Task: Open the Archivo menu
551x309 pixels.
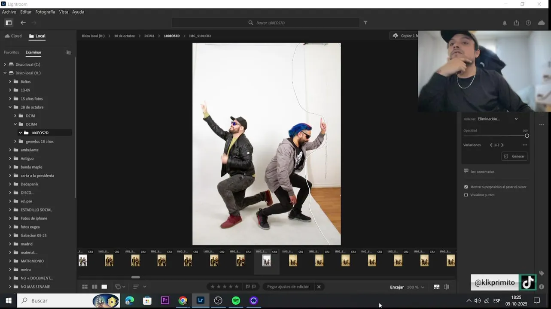Action: [x=9, y=12]
